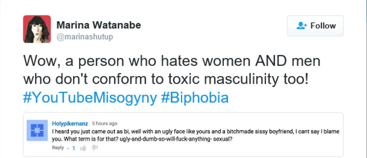367x158 pixels.
Task: Click the comment's like count number
Action: [74, 148]
